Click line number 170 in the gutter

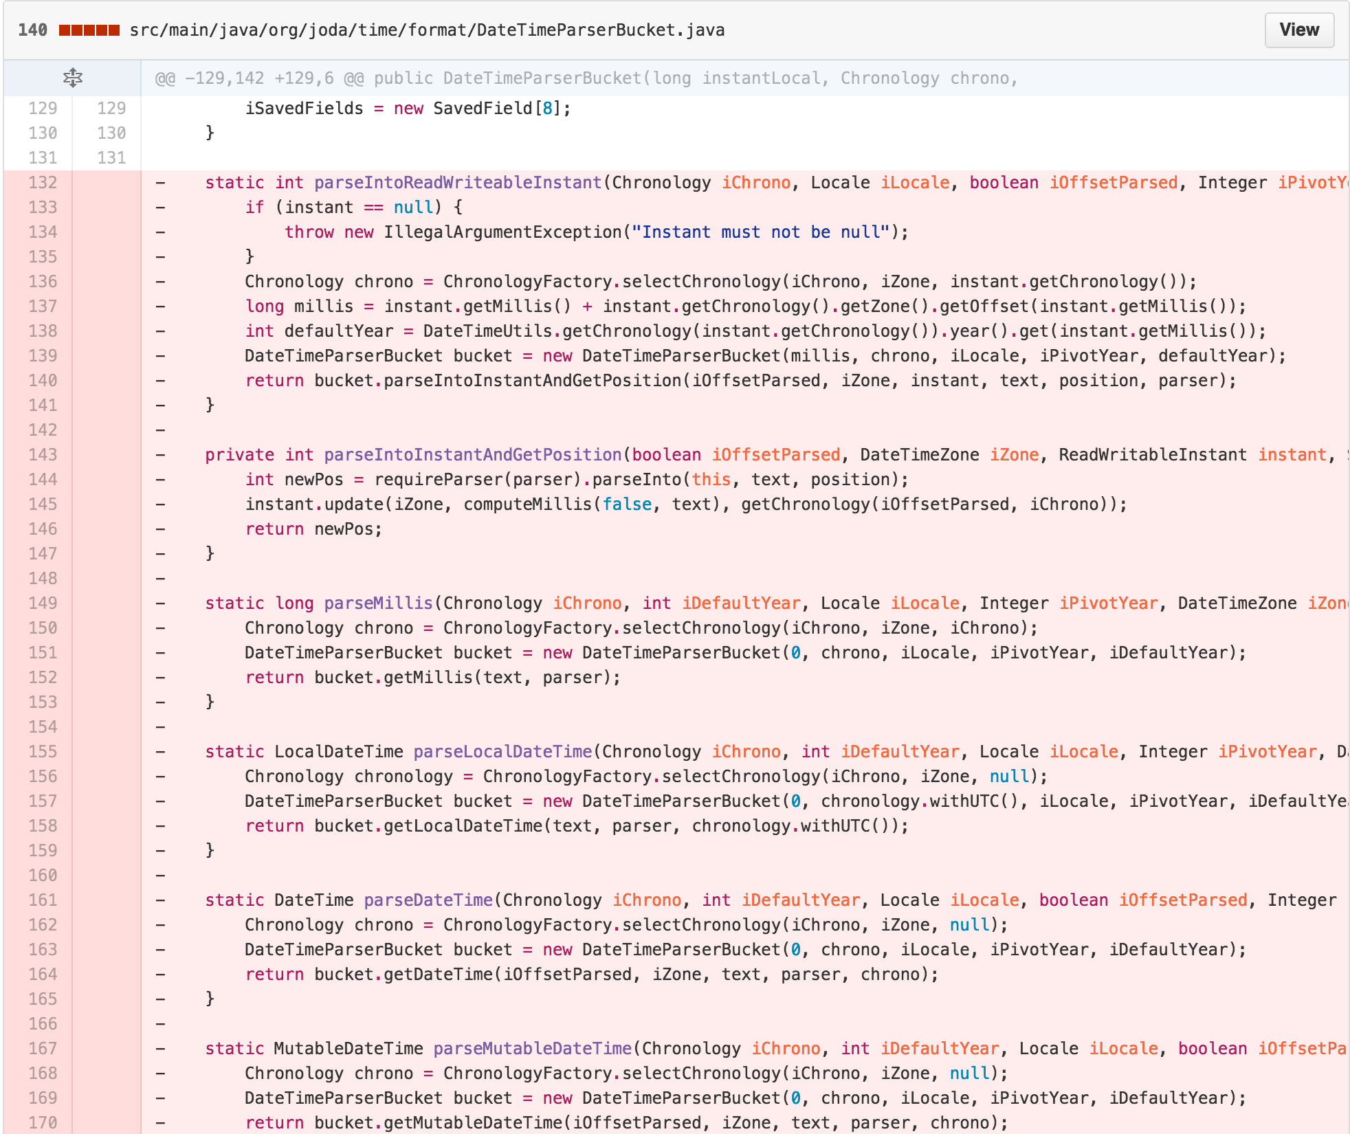(43, 1123)
